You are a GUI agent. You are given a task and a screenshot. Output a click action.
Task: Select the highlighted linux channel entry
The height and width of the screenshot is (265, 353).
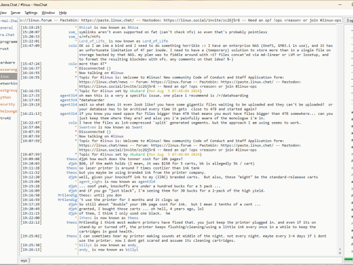tap(6, 76)
